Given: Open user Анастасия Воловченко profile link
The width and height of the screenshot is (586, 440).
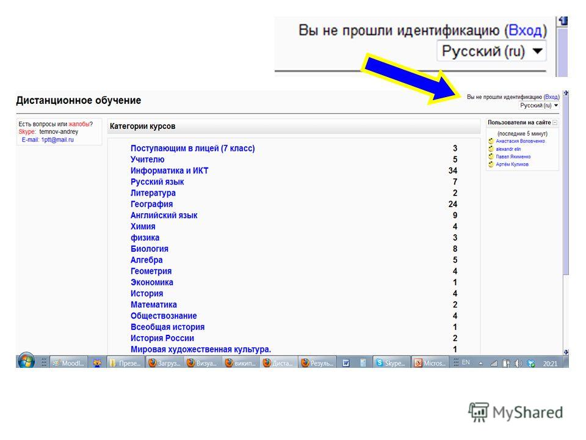Looking at the screenshot, I should 521,141.
